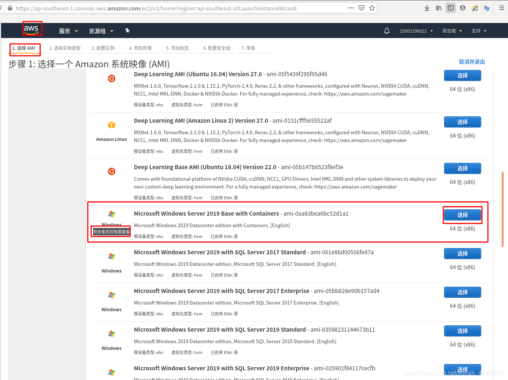The image size is (508, 380).
Task: Open the page actions three-dot menu
Action: (351, 8)
